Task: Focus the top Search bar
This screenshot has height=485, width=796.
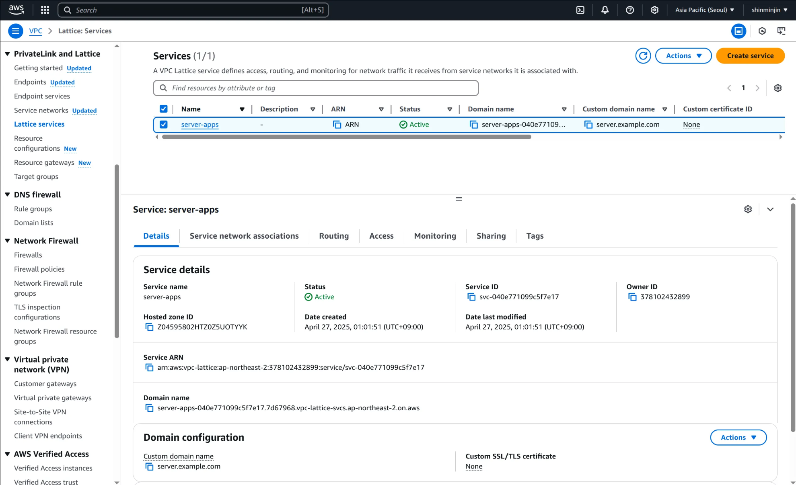Action: click(193, 10)
